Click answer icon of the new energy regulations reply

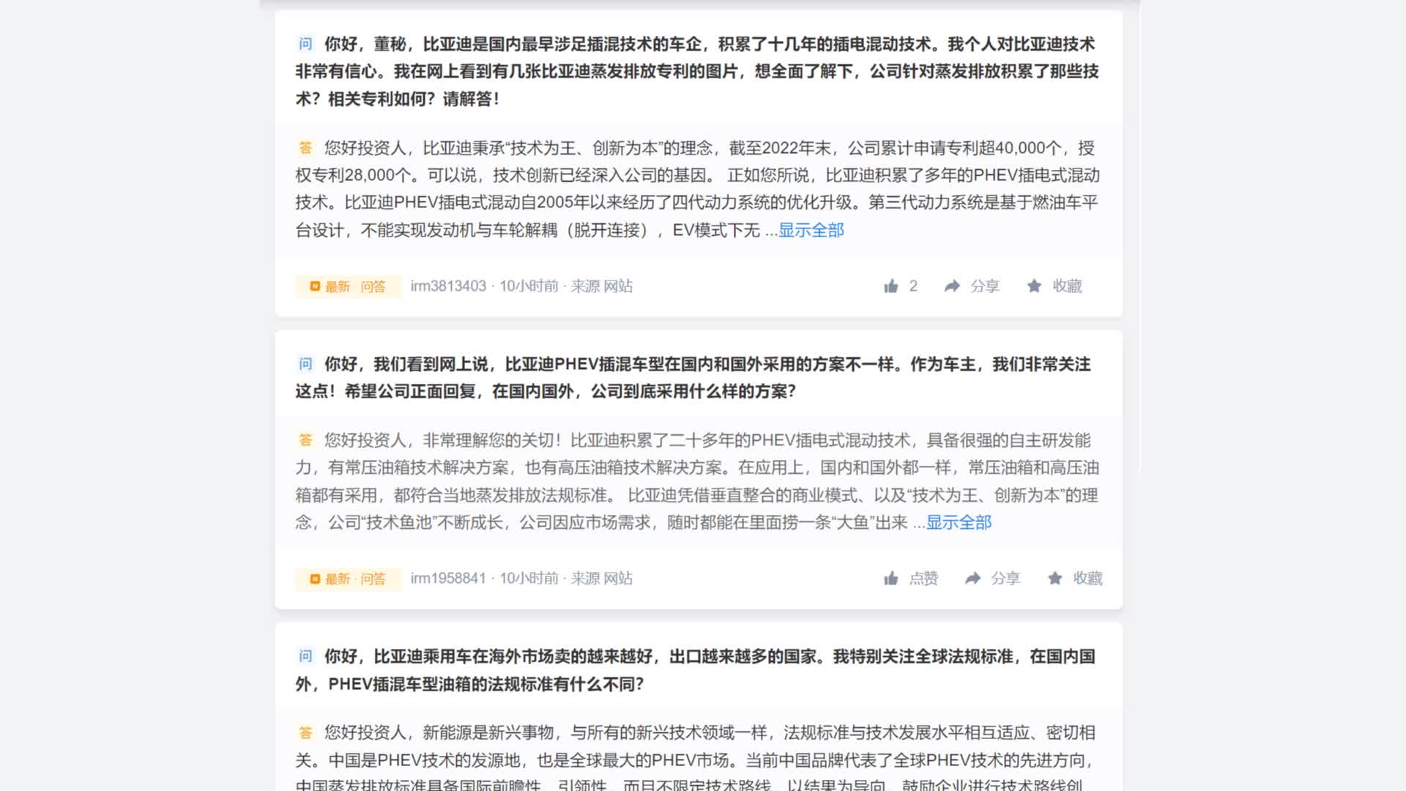(x=305, y=732)
